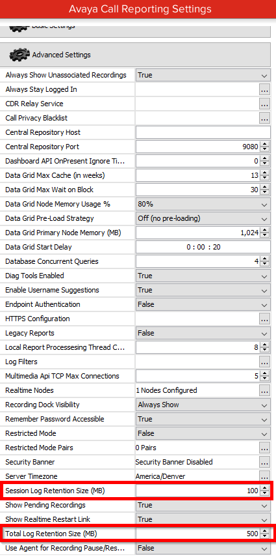Toggle Diag Tools Enabled True/False dropdown
Viewport: 276px width, 559px height.
point(203,276)
